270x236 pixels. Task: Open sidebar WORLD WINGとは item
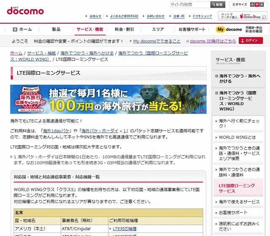click(x=238, y=138)
